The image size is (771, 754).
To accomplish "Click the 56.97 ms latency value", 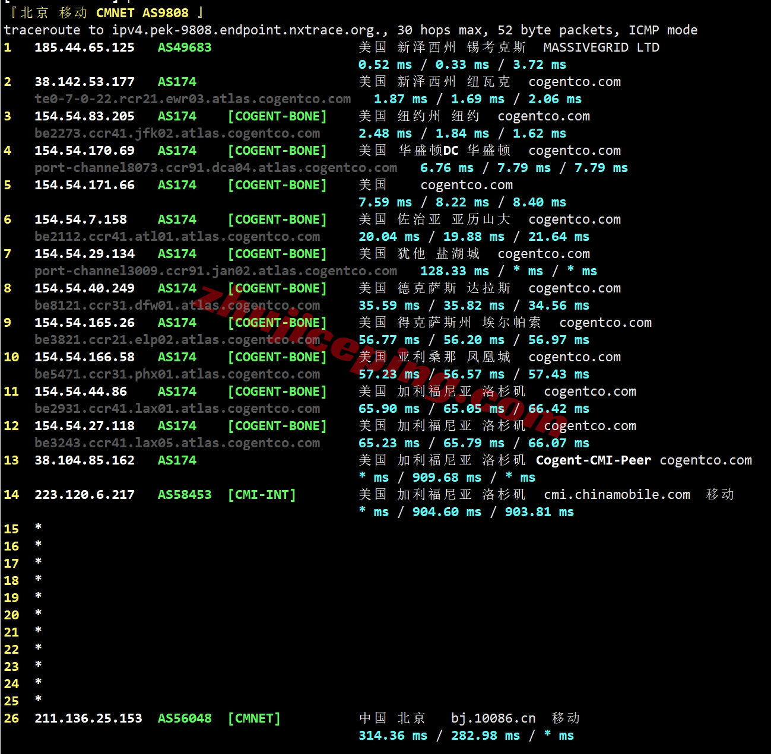I will [559, 340].
